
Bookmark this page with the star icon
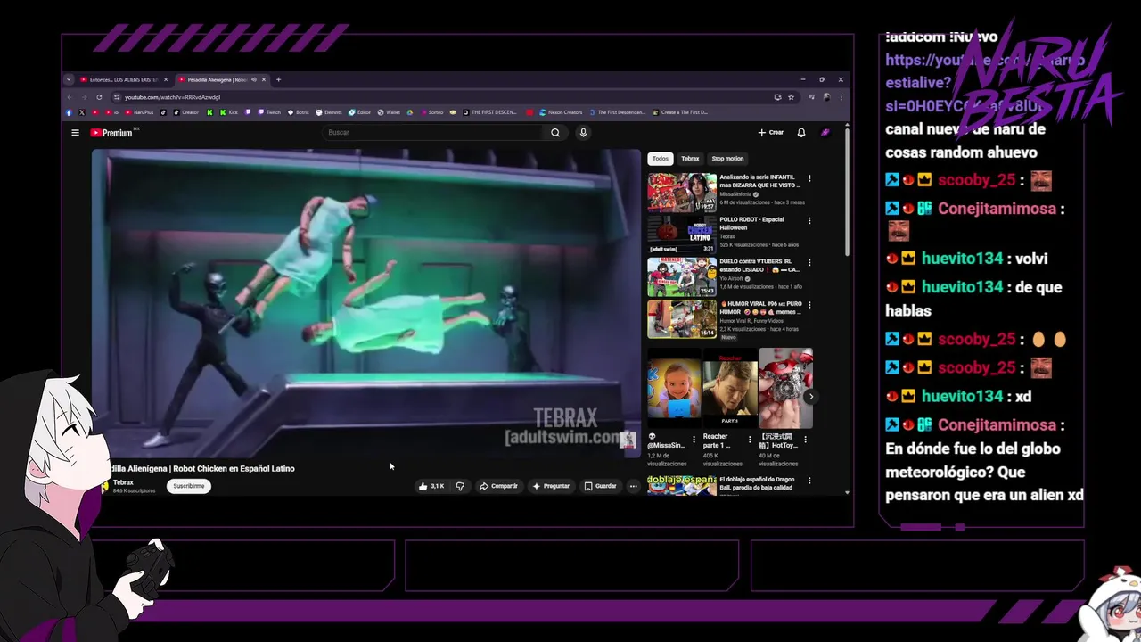click(x=791, y=97)
